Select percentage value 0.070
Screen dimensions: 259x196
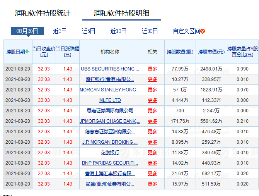(x=242, y=90)
